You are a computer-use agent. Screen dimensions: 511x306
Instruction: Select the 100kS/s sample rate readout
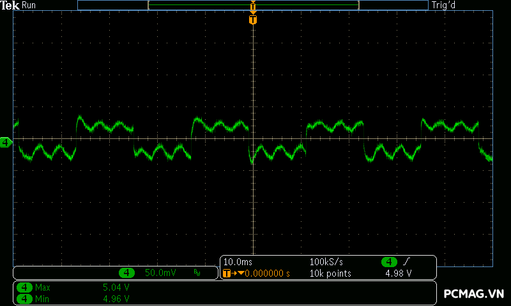pos(326,262)
